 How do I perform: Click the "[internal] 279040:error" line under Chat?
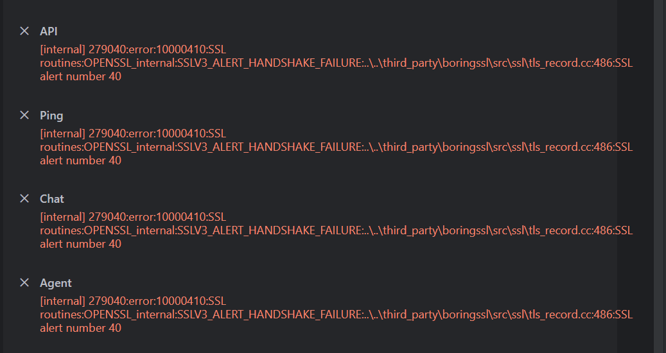tap(133, 217)
